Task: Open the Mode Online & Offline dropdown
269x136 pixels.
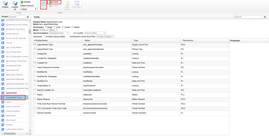Action: pos(48,30)
